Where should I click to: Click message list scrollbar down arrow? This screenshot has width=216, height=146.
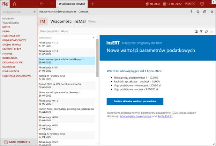97,144
